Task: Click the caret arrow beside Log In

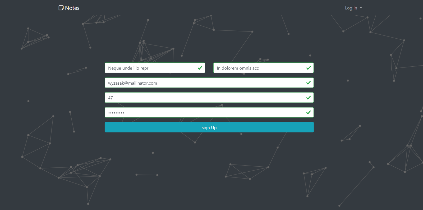Action: coord(361,8)
